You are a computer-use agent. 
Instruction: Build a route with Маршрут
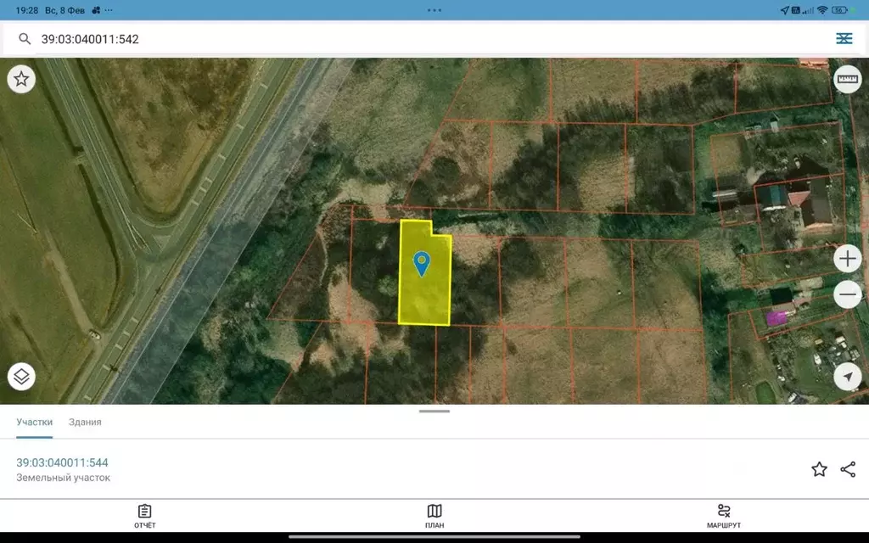click(x=724, y=516)
